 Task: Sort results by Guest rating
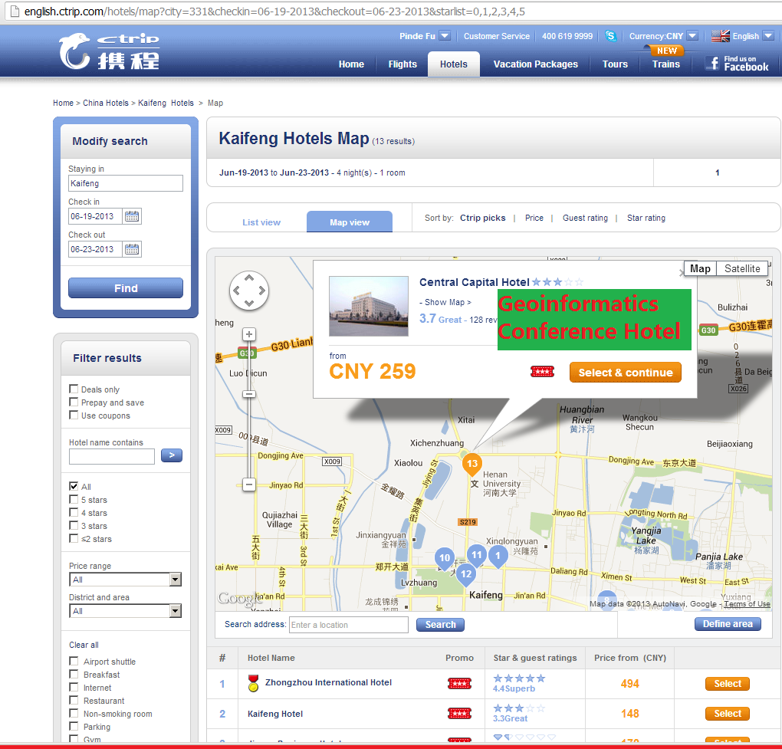[585, 218]
